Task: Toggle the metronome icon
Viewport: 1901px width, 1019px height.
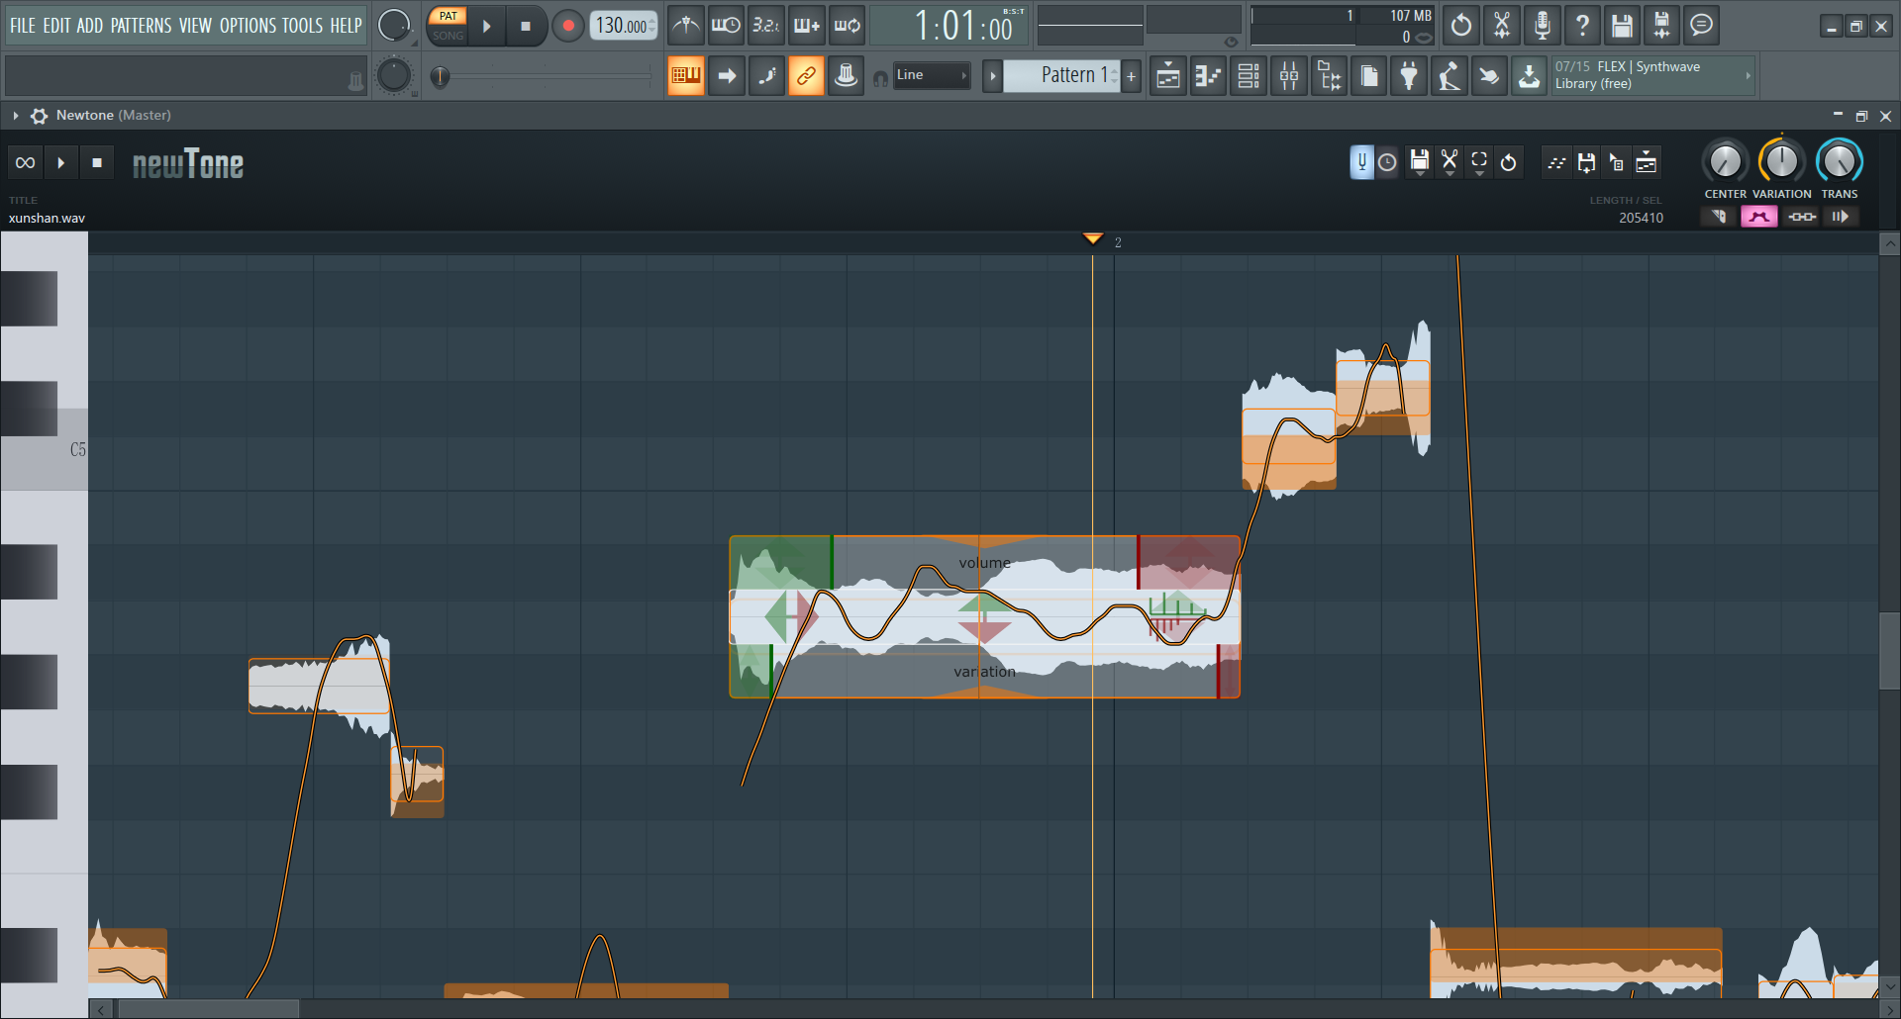Action: 685,26
